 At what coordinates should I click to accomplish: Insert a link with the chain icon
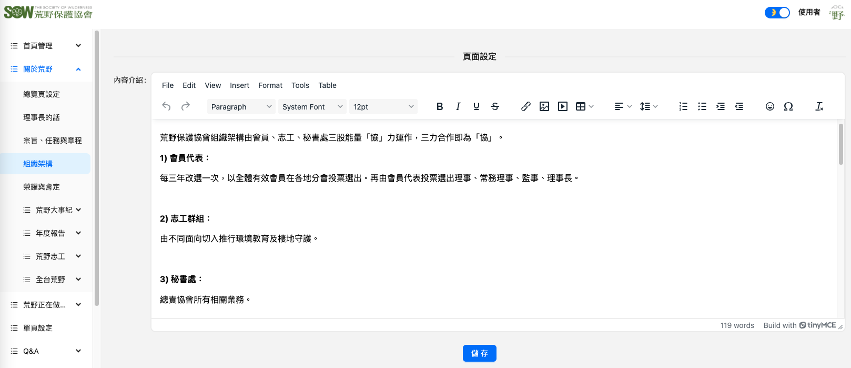[525, 106]
